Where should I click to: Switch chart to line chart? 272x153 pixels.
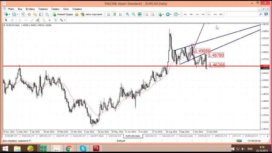[121, 14]
